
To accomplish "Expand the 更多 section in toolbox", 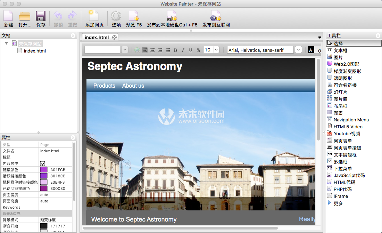I will click(329, 203).
